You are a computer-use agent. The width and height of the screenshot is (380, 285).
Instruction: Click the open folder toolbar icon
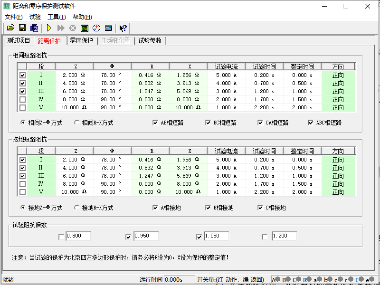point(10,28)
